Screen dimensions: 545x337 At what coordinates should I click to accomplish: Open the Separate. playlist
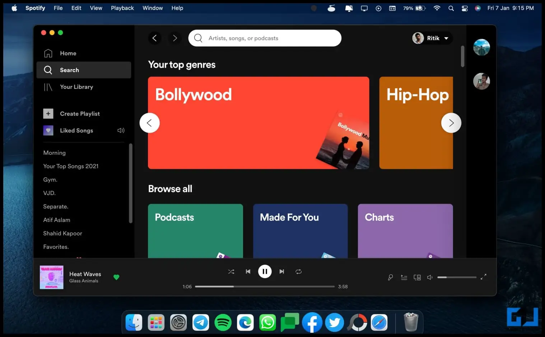tap(56, 207)
